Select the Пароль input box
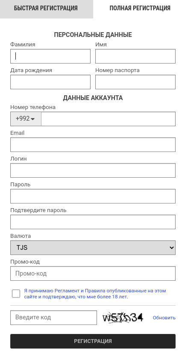Viewport: 185px width, 358px height. coord(93,196)
